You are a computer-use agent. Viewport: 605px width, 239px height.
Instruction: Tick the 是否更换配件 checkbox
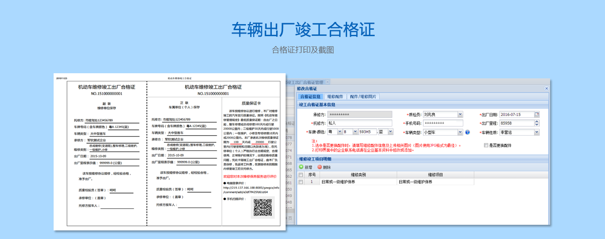coord(486,146)
